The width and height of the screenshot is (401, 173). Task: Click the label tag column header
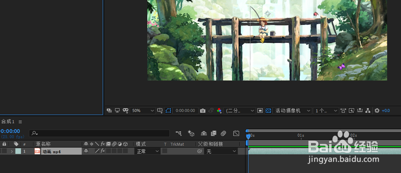[16, 144]
